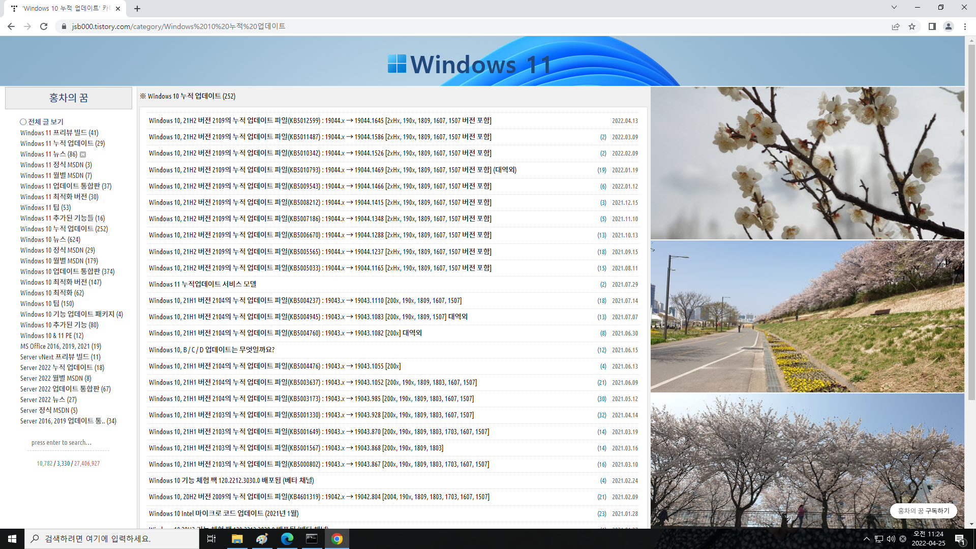Click the Windows 11 header banner

482,61
